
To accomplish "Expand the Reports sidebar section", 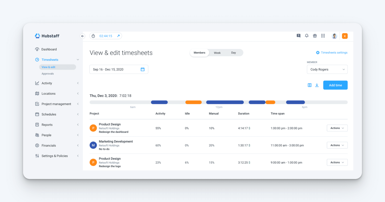I will [78, 124].
